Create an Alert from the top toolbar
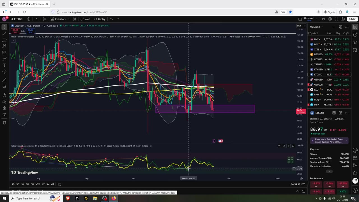The image size is (359, 202). point(85,19)
